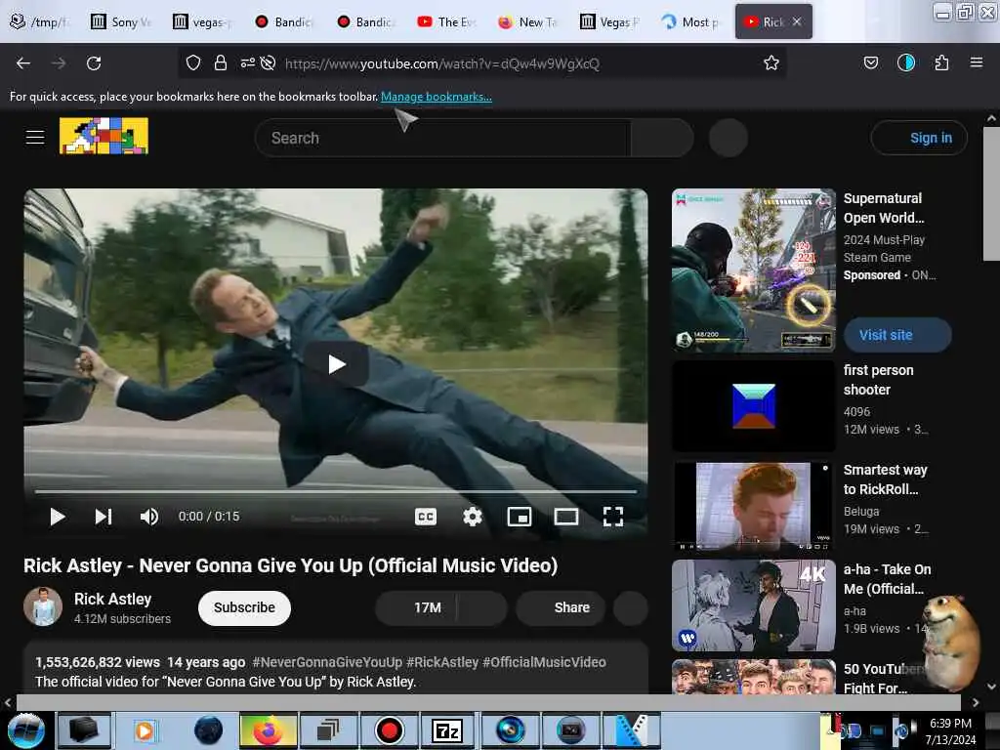
Task: Open Rick Astley channel avatar
Action: [43, 606]
